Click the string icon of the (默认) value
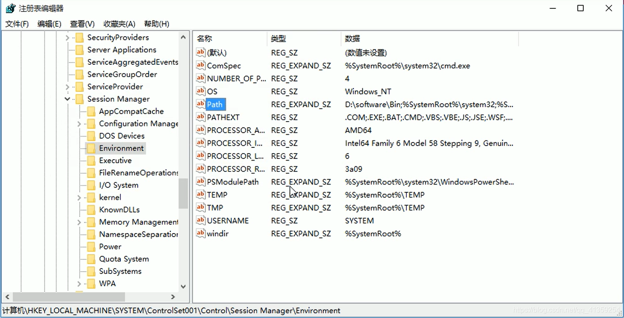 click(x=201, y=52)
